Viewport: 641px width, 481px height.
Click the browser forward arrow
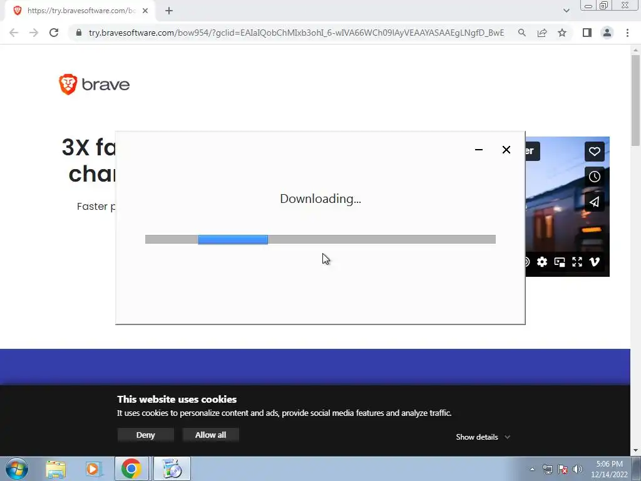coord(34,33)
